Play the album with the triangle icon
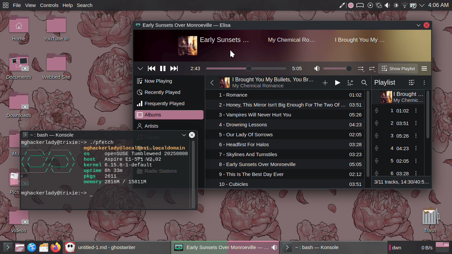The width and height of the screenshot is (452, 254). pyautogui.click(x=338, y=83)
